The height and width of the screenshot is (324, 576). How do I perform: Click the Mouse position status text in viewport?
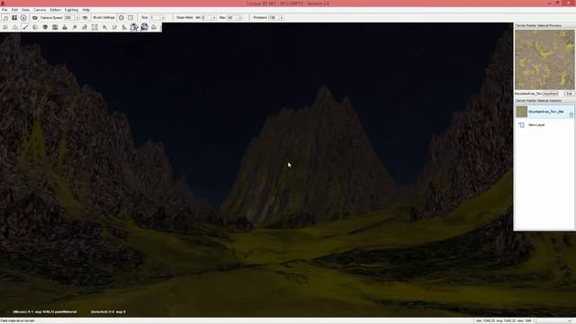[45, 312]
